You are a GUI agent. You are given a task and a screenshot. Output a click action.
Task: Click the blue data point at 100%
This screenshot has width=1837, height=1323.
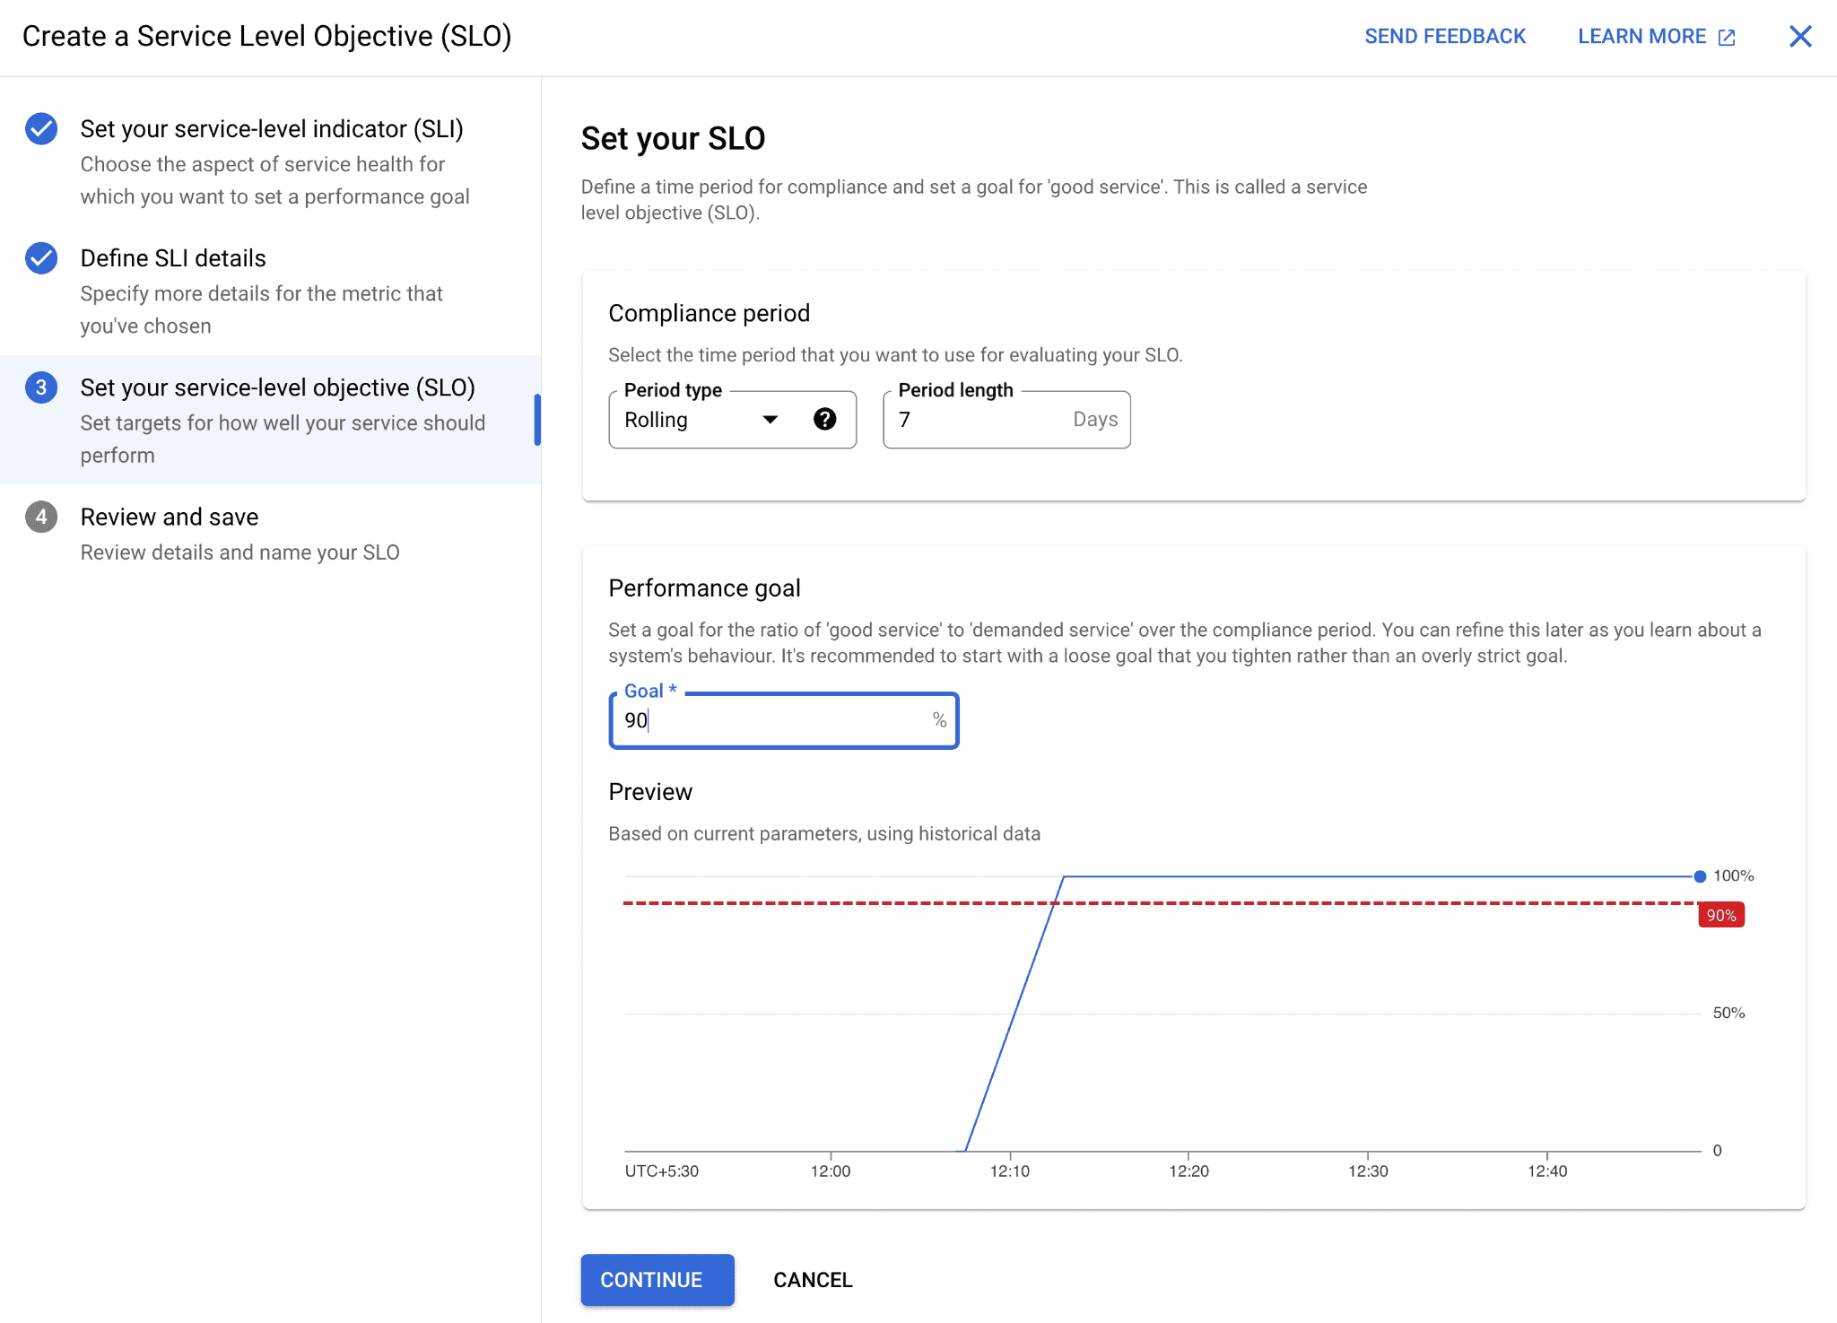(x=1698, y=875)
